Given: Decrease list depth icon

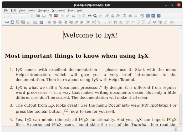Looking at the screenshot, I should pyautogui.click(x=81, y=22).
